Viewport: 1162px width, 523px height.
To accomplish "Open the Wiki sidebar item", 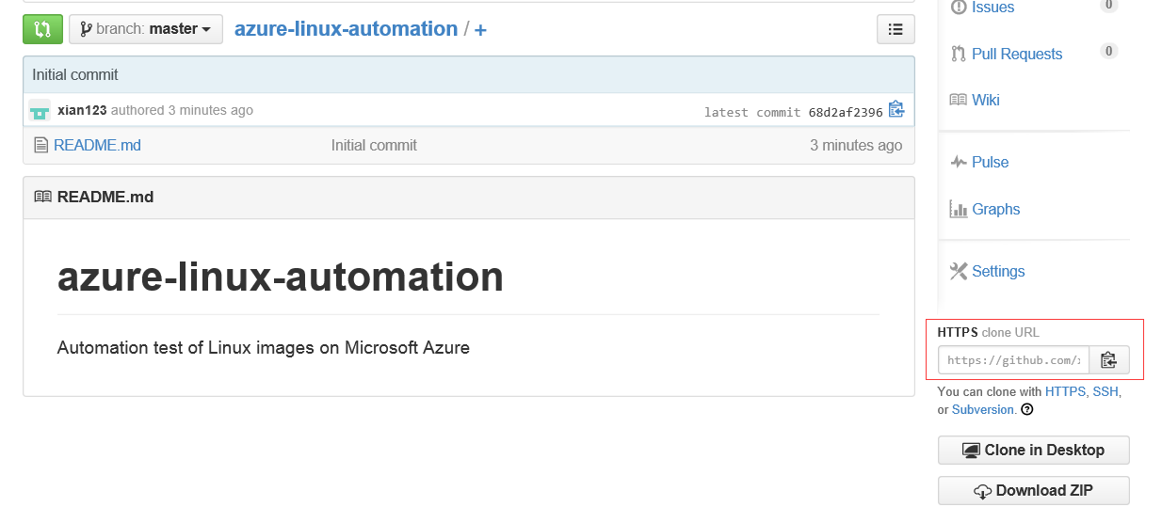I will [985, 100].
